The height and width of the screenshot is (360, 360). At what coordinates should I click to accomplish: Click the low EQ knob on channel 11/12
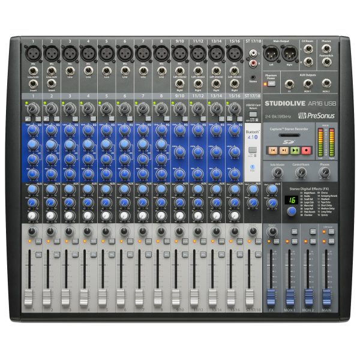[x=197, y=173]
